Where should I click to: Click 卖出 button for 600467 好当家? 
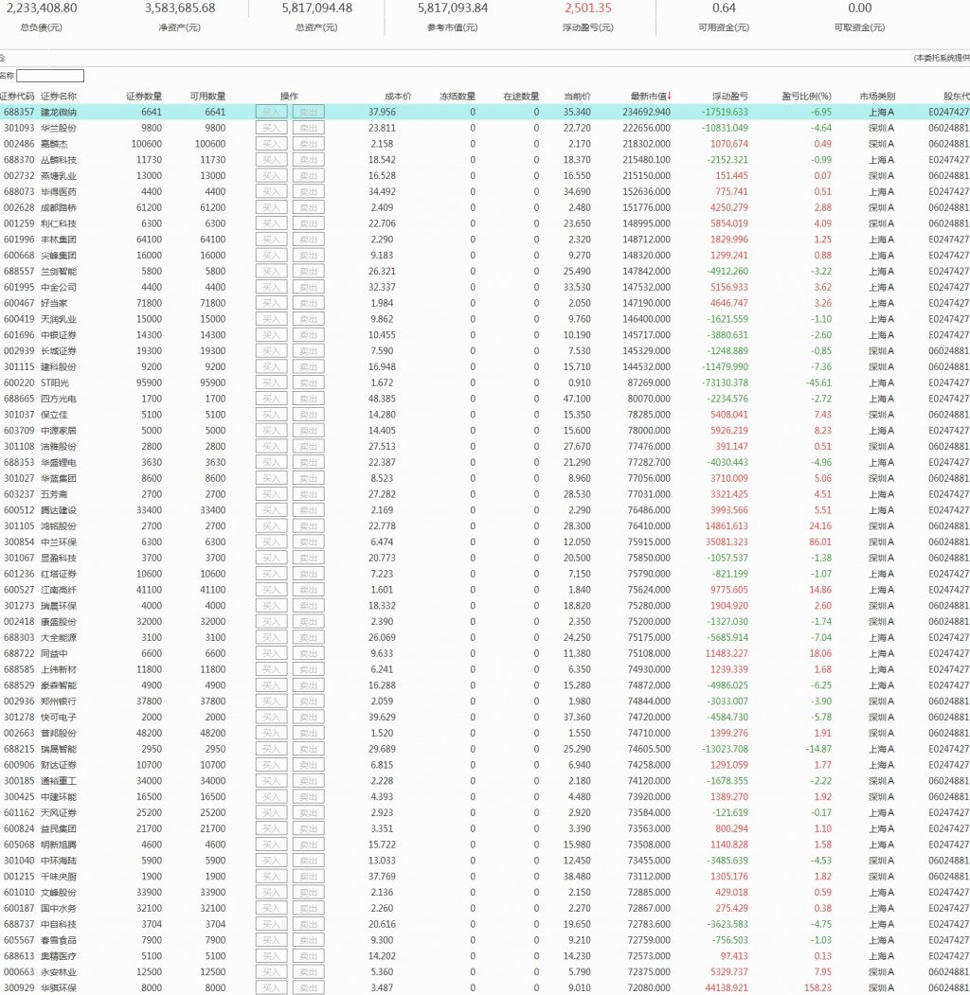pyautogui.click(x=309, y=303)
